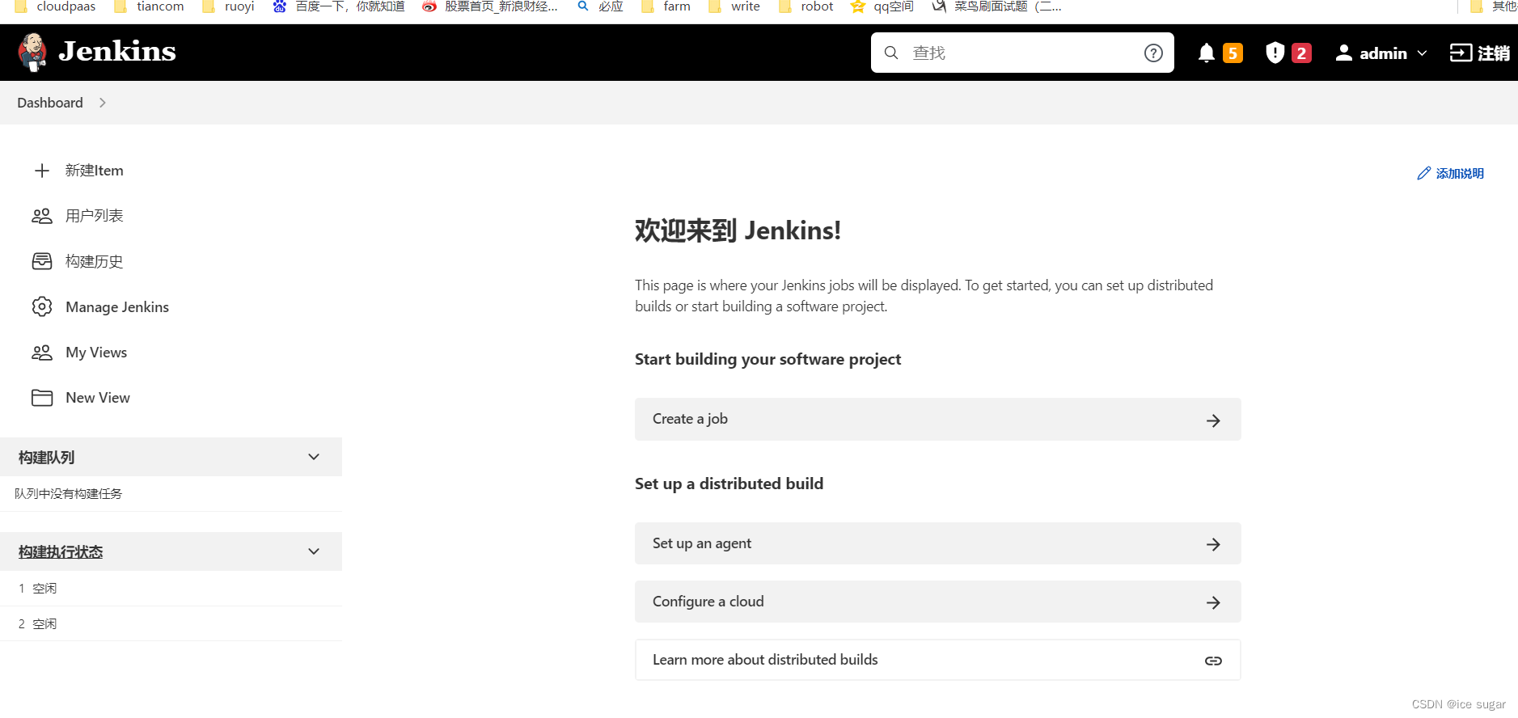Click 添加说明 to add description
This screenshot has width=1518, height=718.
[x=1460, y=174]
